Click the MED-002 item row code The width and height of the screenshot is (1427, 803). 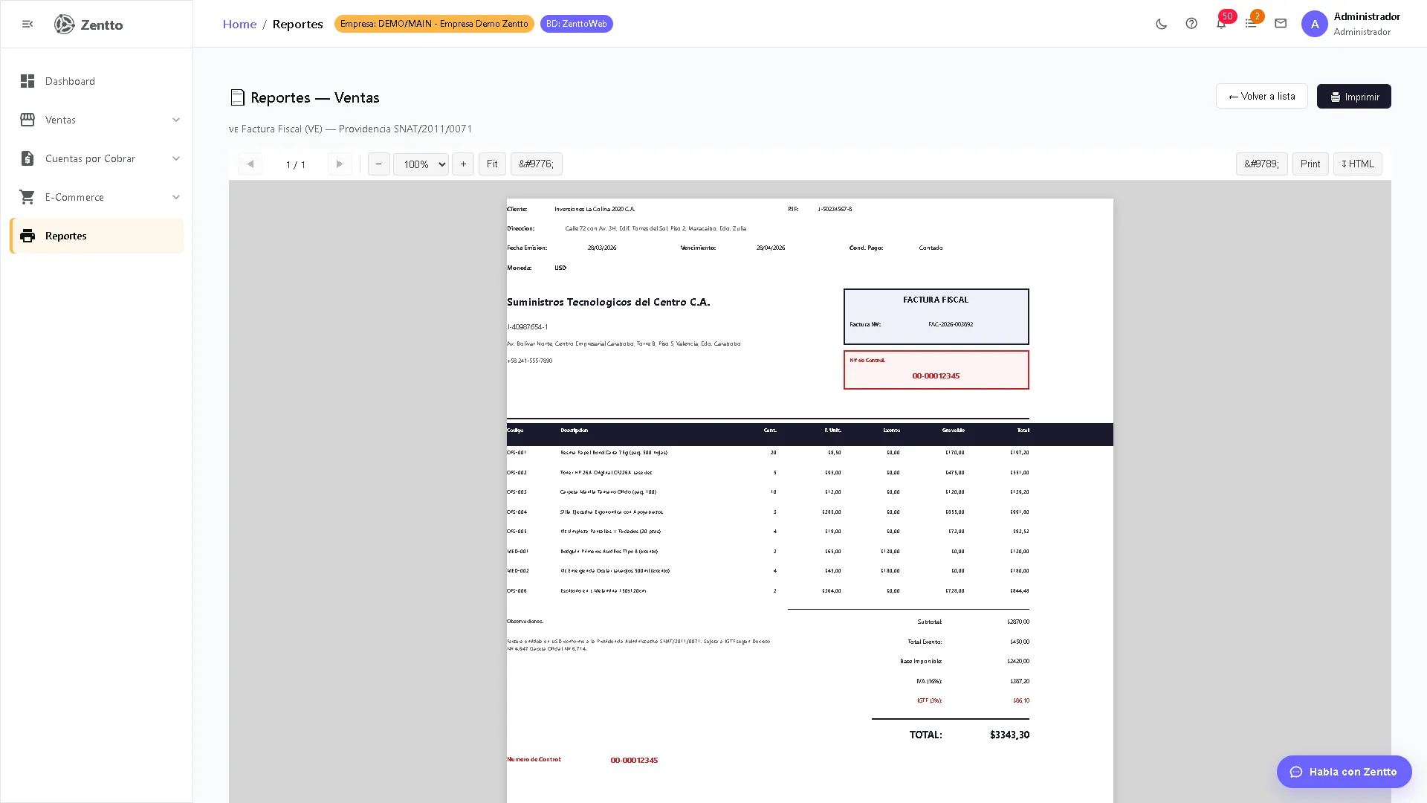[x=518, y=571]
